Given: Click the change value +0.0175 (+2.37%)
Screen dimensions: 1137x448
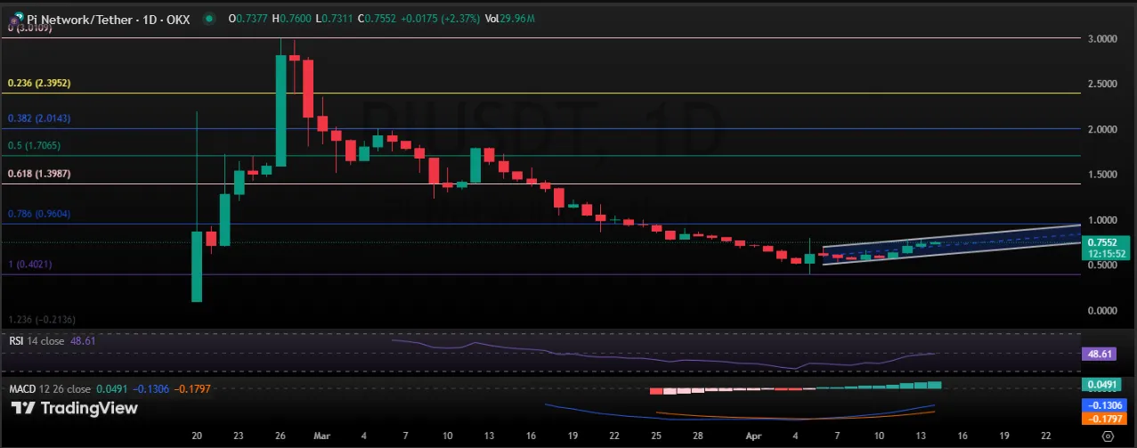Looking at the screenshot, I should pos(443,18).
